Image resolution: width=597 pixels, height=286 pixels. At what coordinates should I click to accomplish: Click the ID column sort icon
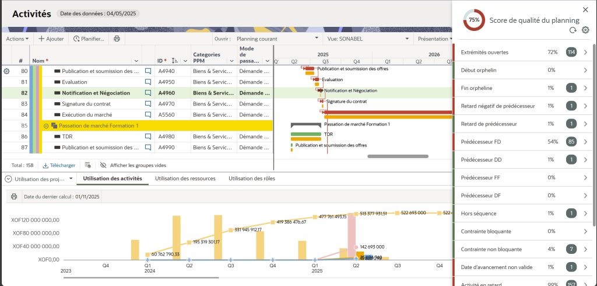175,61
